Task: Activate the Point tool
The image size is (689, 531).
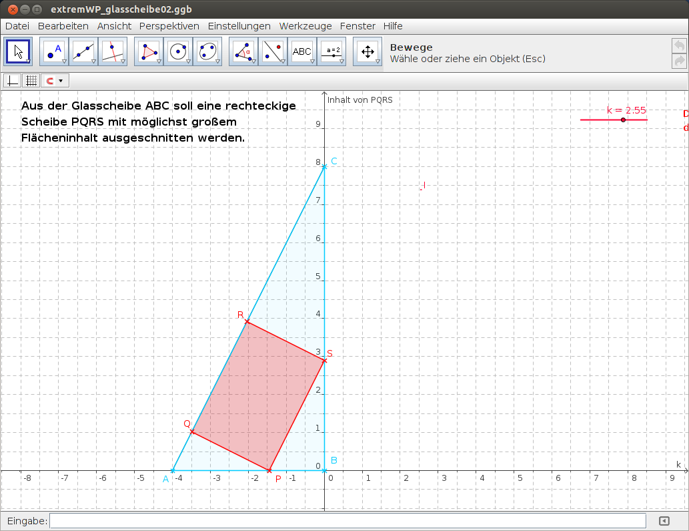Action: point(53,51)
